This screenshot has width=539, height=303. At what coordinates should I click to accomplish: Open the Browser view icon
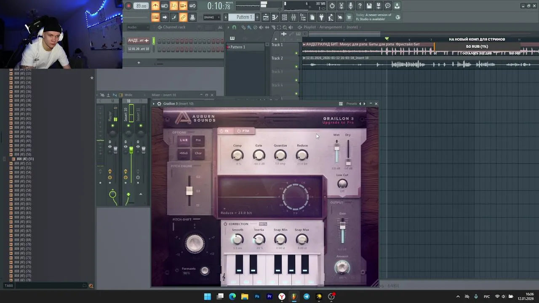303,17
